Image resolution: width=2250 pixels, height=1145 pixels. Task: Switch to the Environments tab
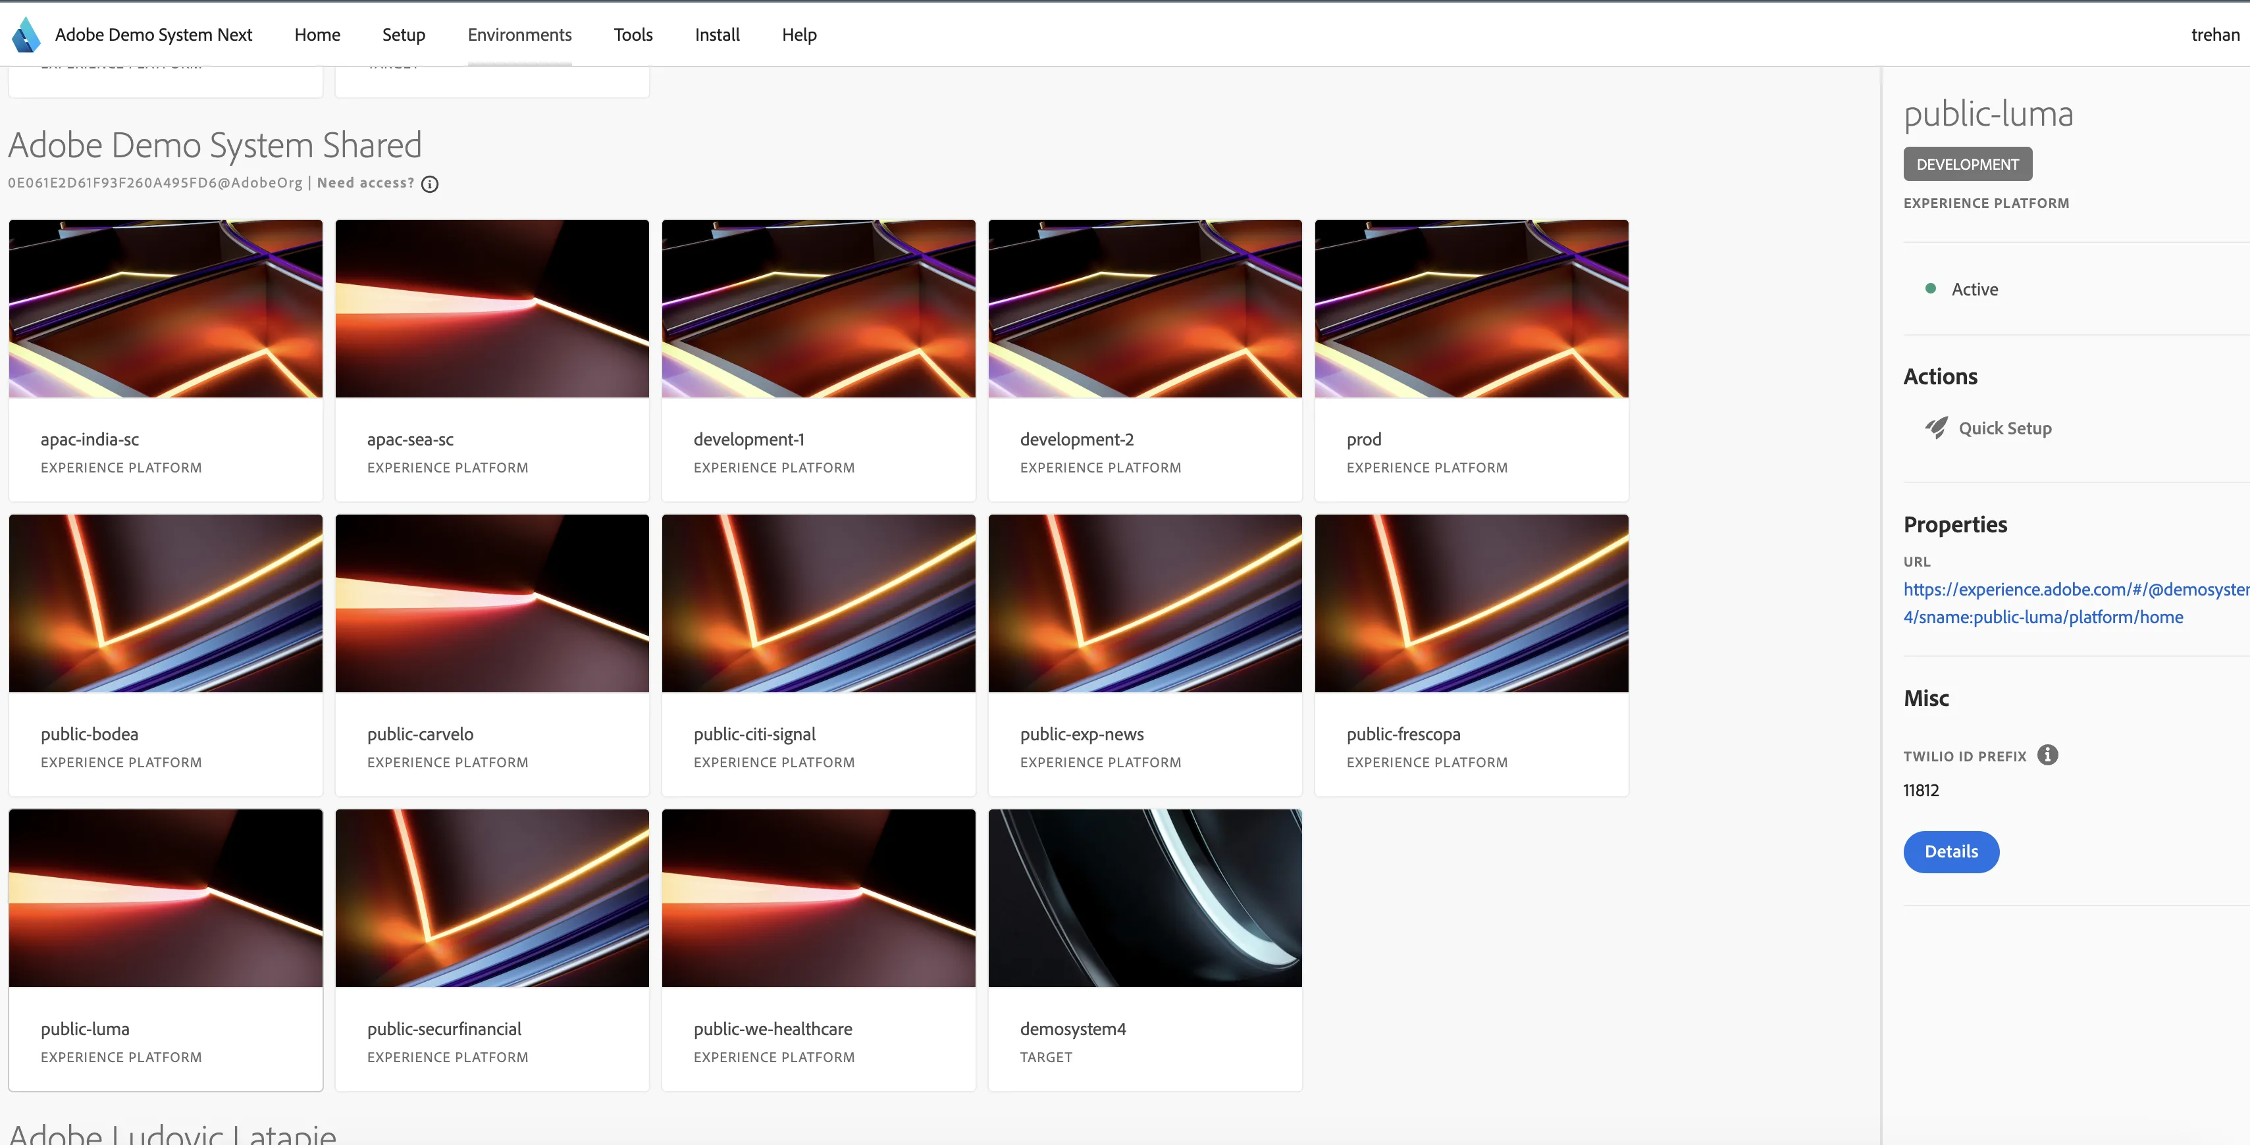pyautogui.click(x=519, y=35)
